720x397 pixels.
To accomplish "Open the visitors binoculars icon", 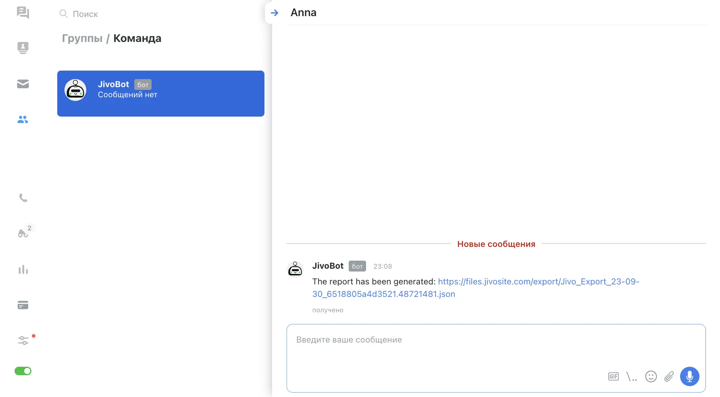I will [23, 233].
